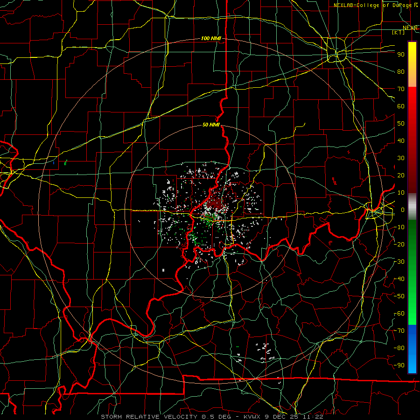The height and width of the screenshot is (420, 420).
Task: Click the -80 label on the color scale
Action: tap(399, 348)
